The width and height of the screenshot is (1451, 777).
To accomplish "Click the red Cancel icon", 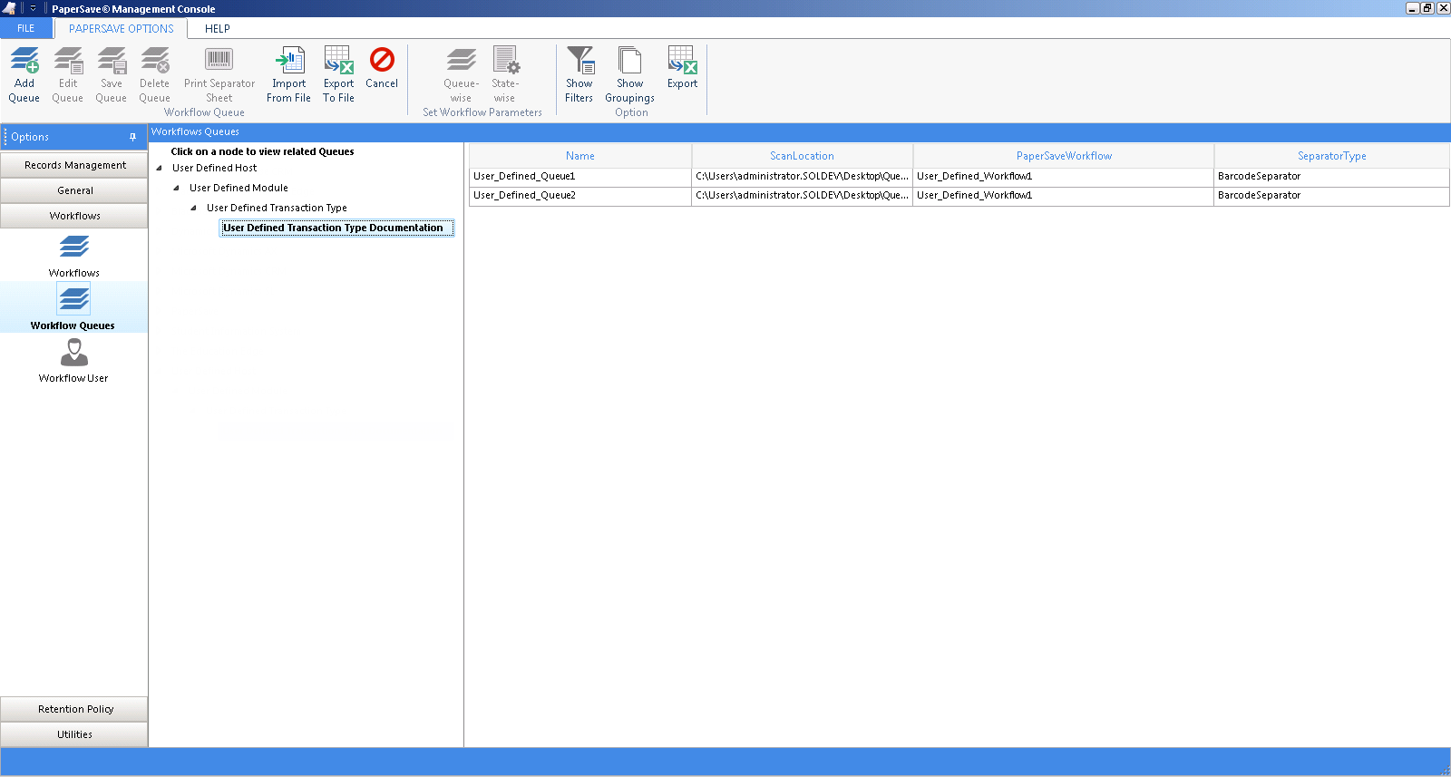I will click(382, 60).
